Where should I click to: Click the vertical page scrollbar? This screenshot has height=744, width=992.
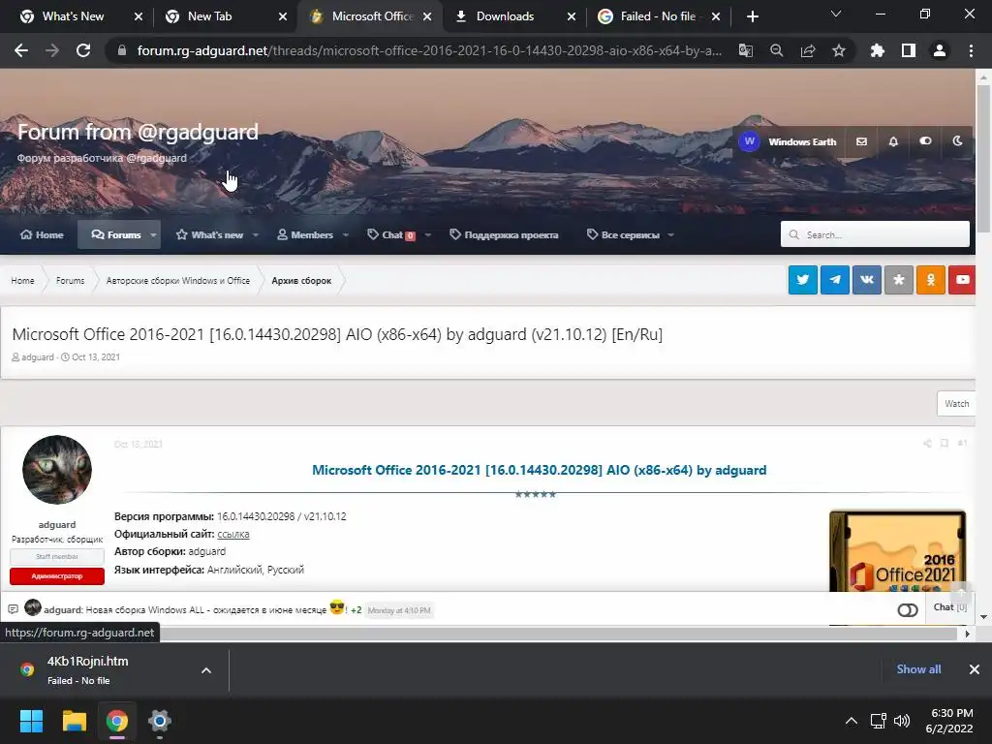pyautogui.click(x=983, y=158)
